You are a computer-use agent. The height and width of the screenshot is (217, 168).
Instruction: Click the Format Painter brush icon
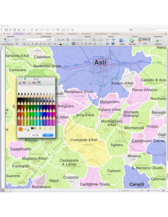(x=37, y=30)
